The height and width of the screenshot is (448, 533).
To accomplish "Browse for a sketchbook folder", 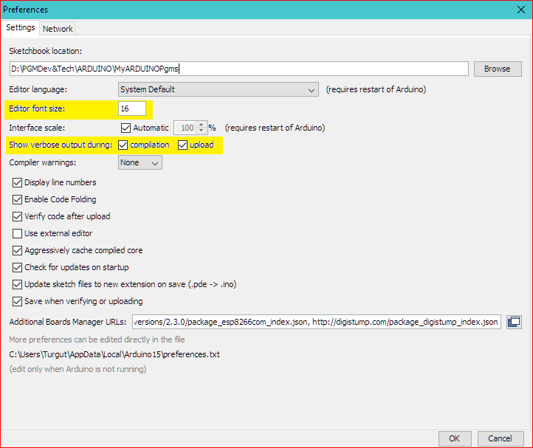I will pyautogui.click(x=498, y=69).
